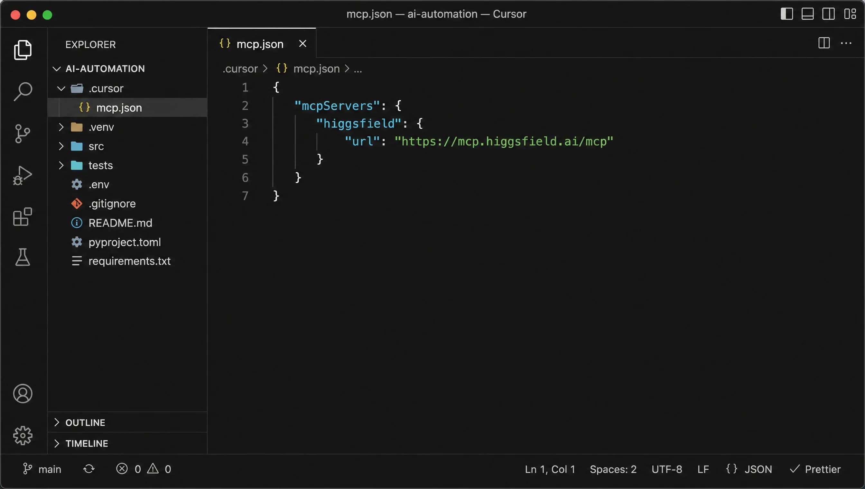Change indentation via Spaces: 2

click(x=613, y=469)
